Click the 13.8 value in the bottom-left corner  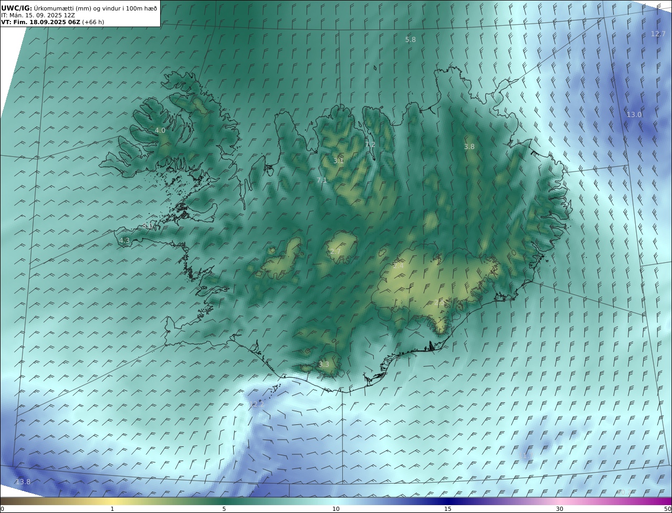[x=23, y=482]
